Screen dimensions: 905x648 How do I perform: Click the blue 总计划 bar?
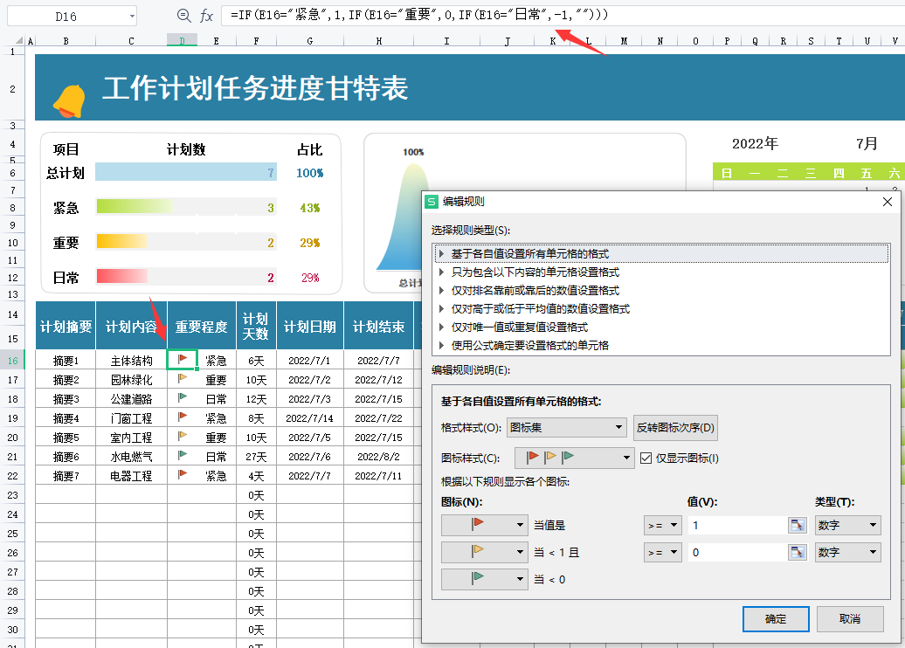pos(186,172)
